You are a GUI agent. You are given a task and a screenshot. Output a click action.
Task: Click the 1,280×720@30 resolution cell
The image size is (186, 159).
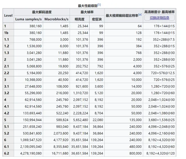(x=160, y=86)
